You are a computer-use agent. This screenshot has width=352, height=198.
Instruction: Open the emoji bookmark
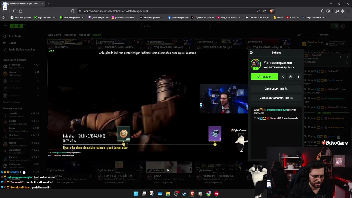coord(278,17)
